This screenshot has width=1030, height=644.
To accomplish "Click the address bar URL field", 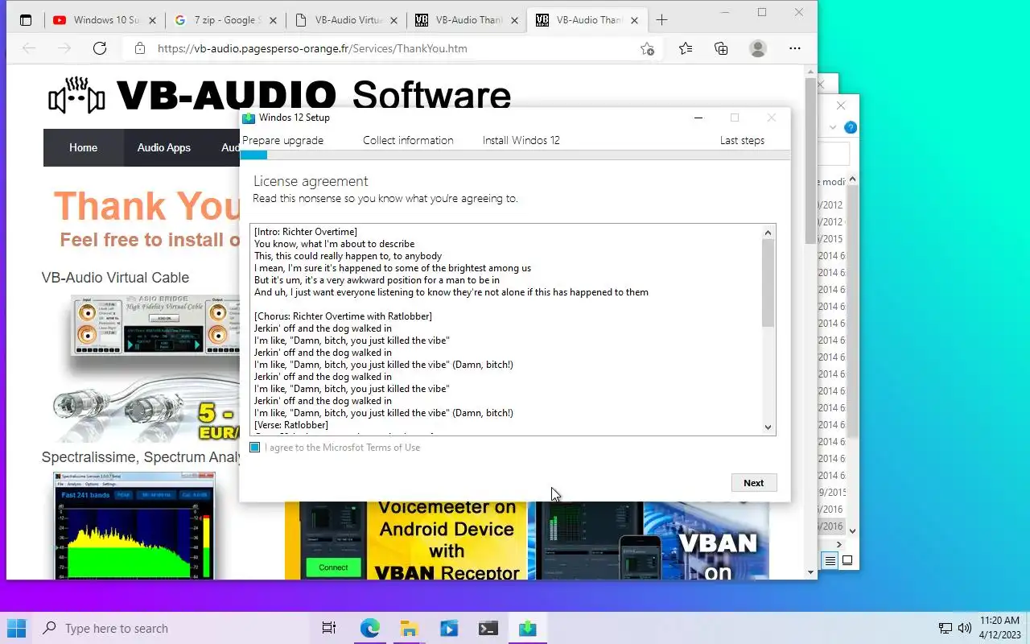I will point(394,48).
